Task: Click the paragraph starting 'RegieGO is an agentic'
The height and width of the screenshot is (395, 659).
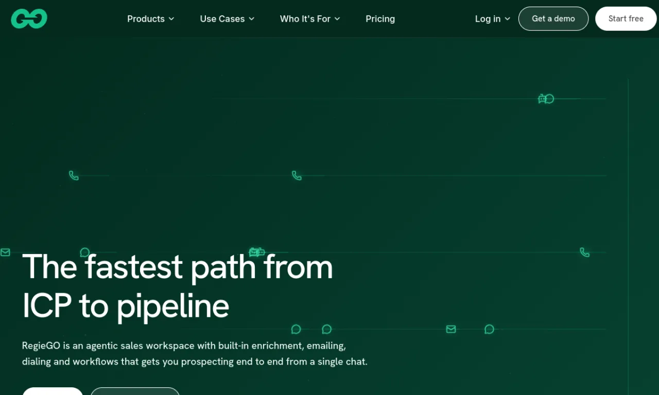Action: (195, 353)
